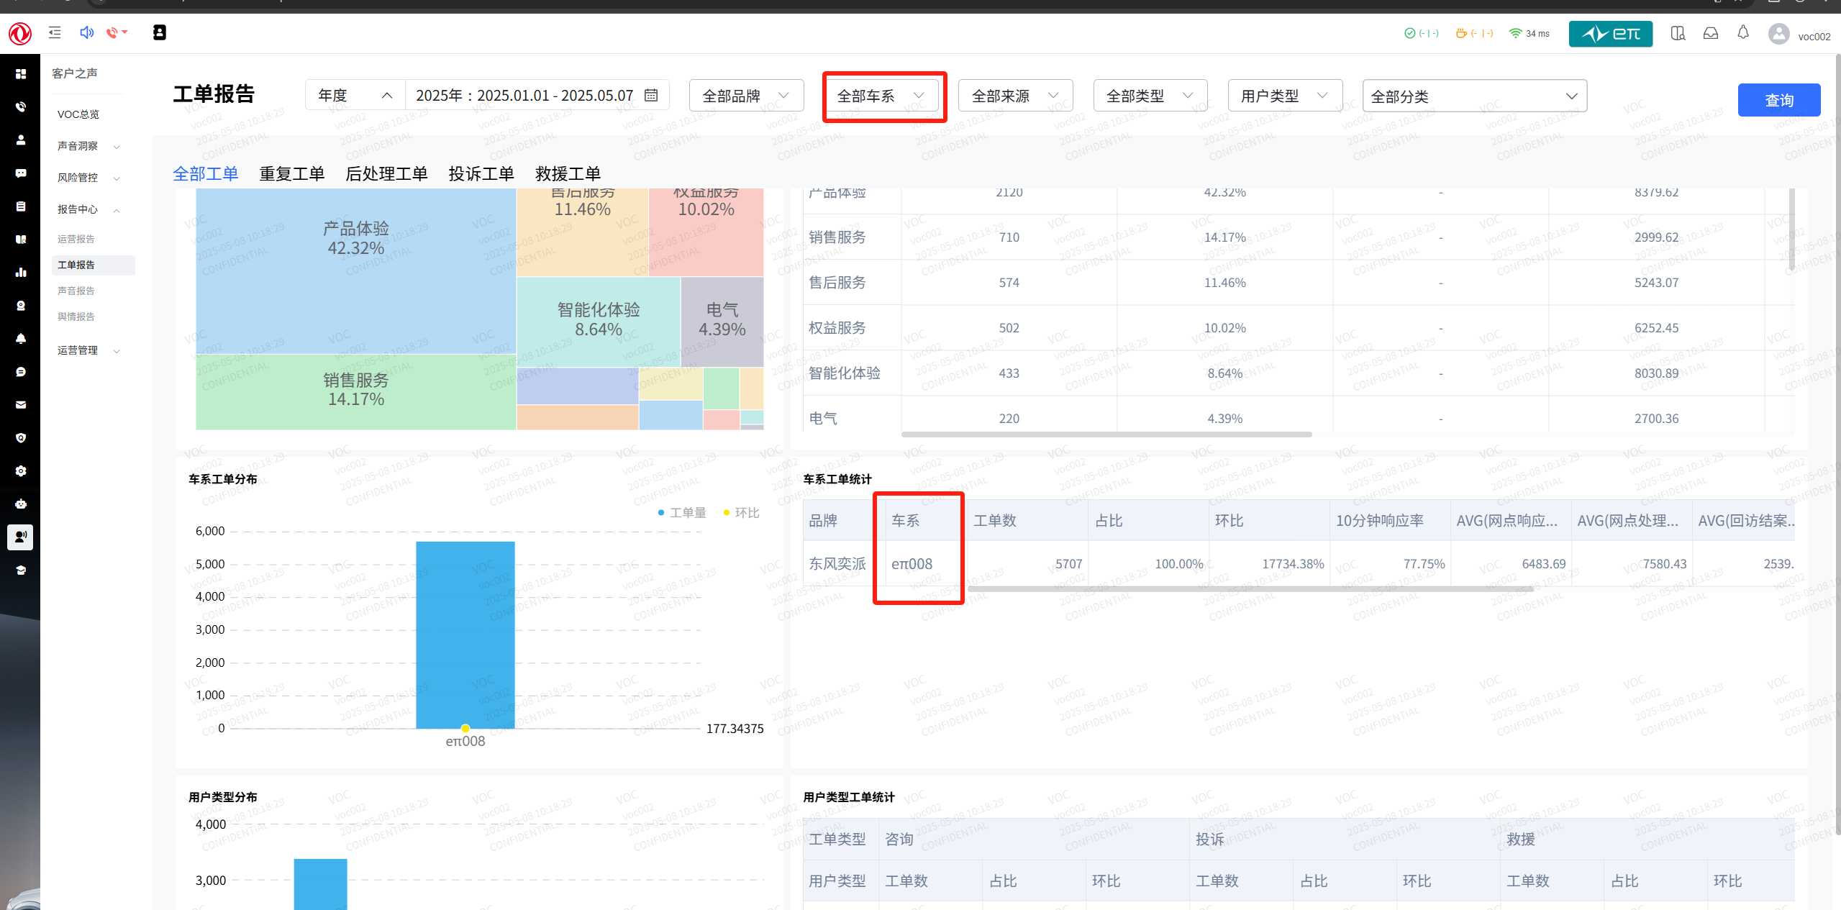Viewport: 1841px width, 910px height.
Task: Expand the 声音洞察 menu section
Action: (x=89, y=146)
